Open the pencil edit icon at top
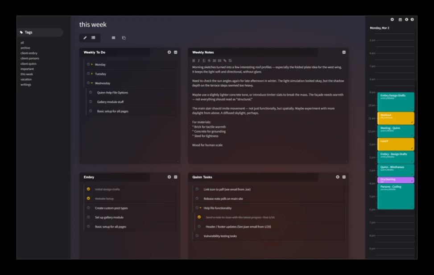Screen dimensions: 434x275 pos(85,38)
